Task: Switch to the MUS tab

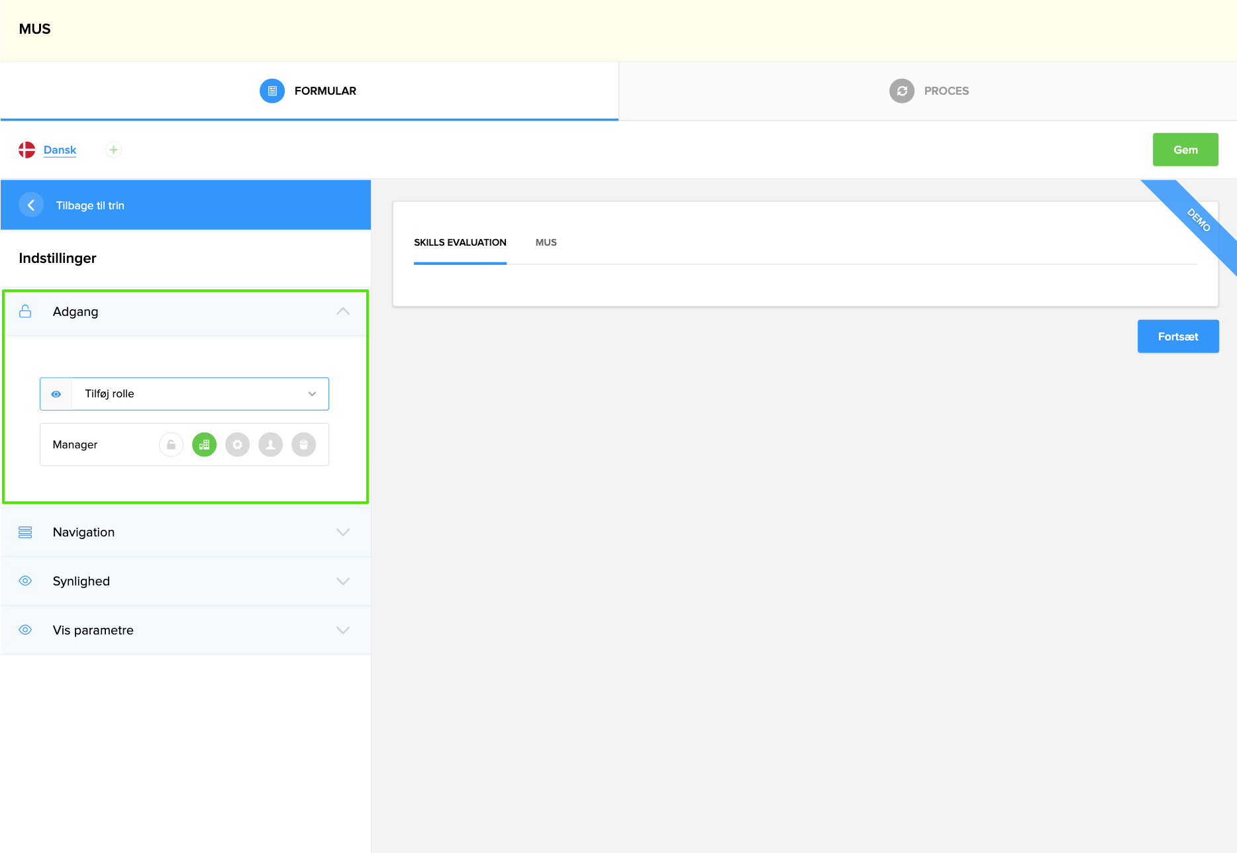Action: [546, 242]
